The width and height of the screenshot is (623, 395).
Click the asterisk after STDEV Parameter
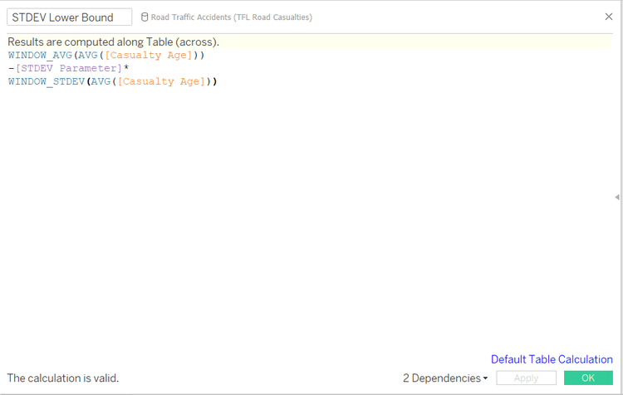[x=126, y=68]
